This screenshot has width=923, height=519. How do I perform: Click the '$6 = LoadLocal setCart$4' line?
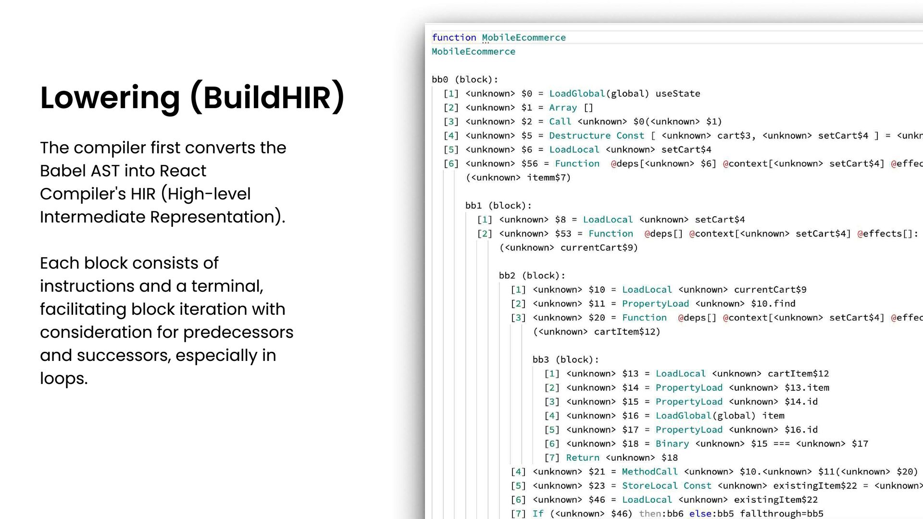[577, 149]
